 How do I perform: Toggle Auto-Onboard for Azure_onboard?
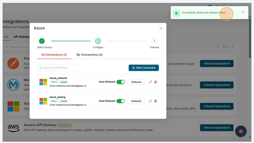pyautogui.click(x=121, y=82)
